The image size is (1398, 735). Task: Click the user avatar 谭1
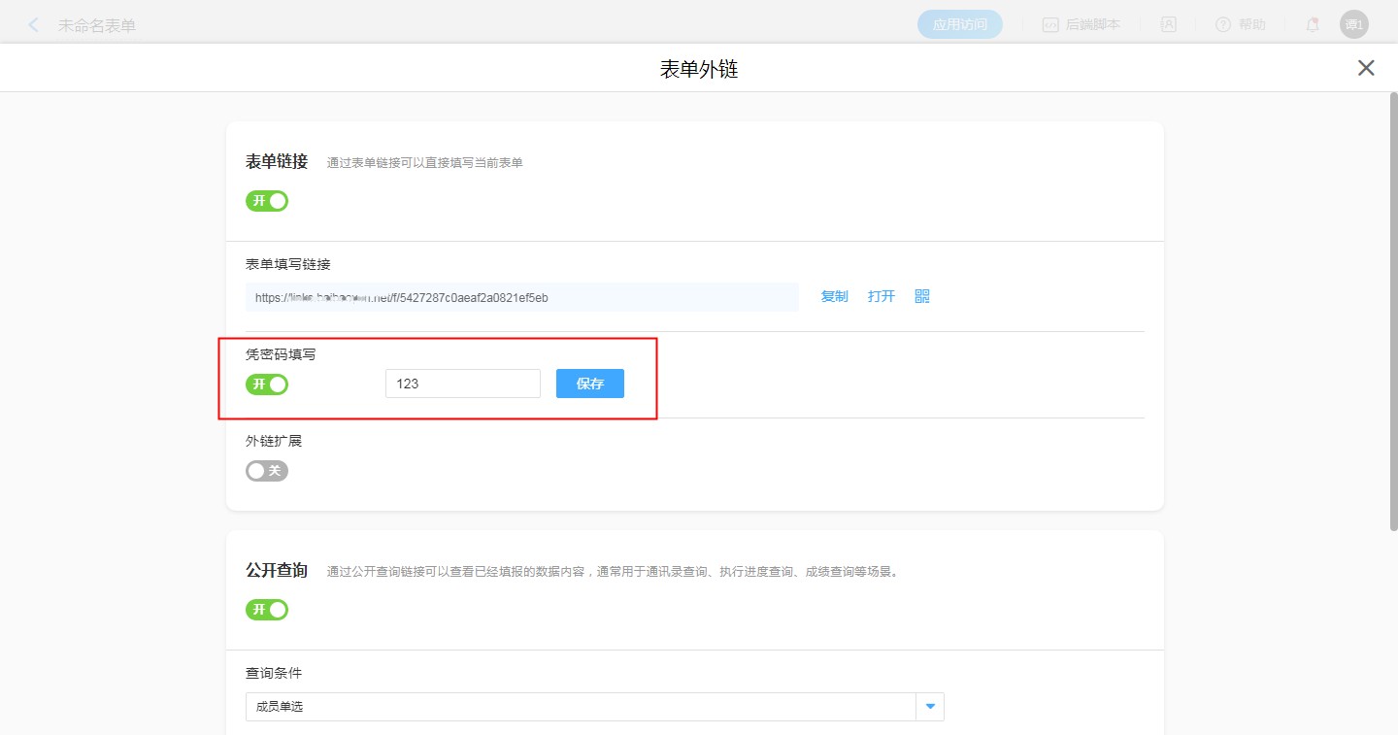pyautogui.click(x=1353, y=25)
